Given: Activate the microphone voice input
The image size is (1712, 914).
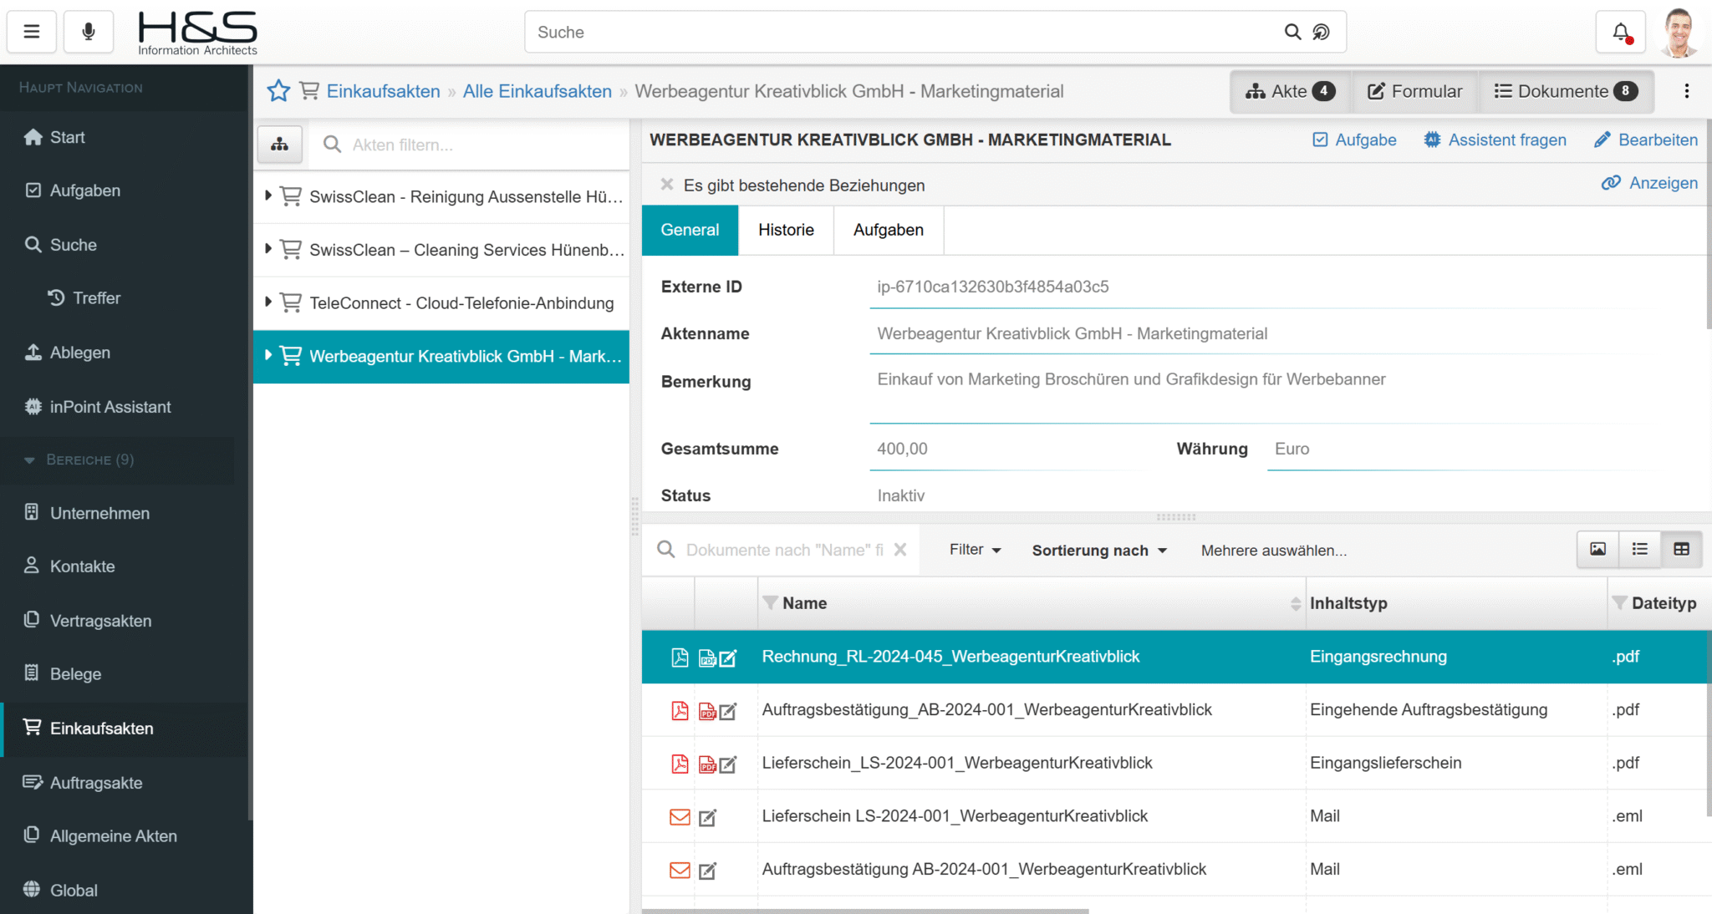Looking at the screenshot, I should [88, 32].
